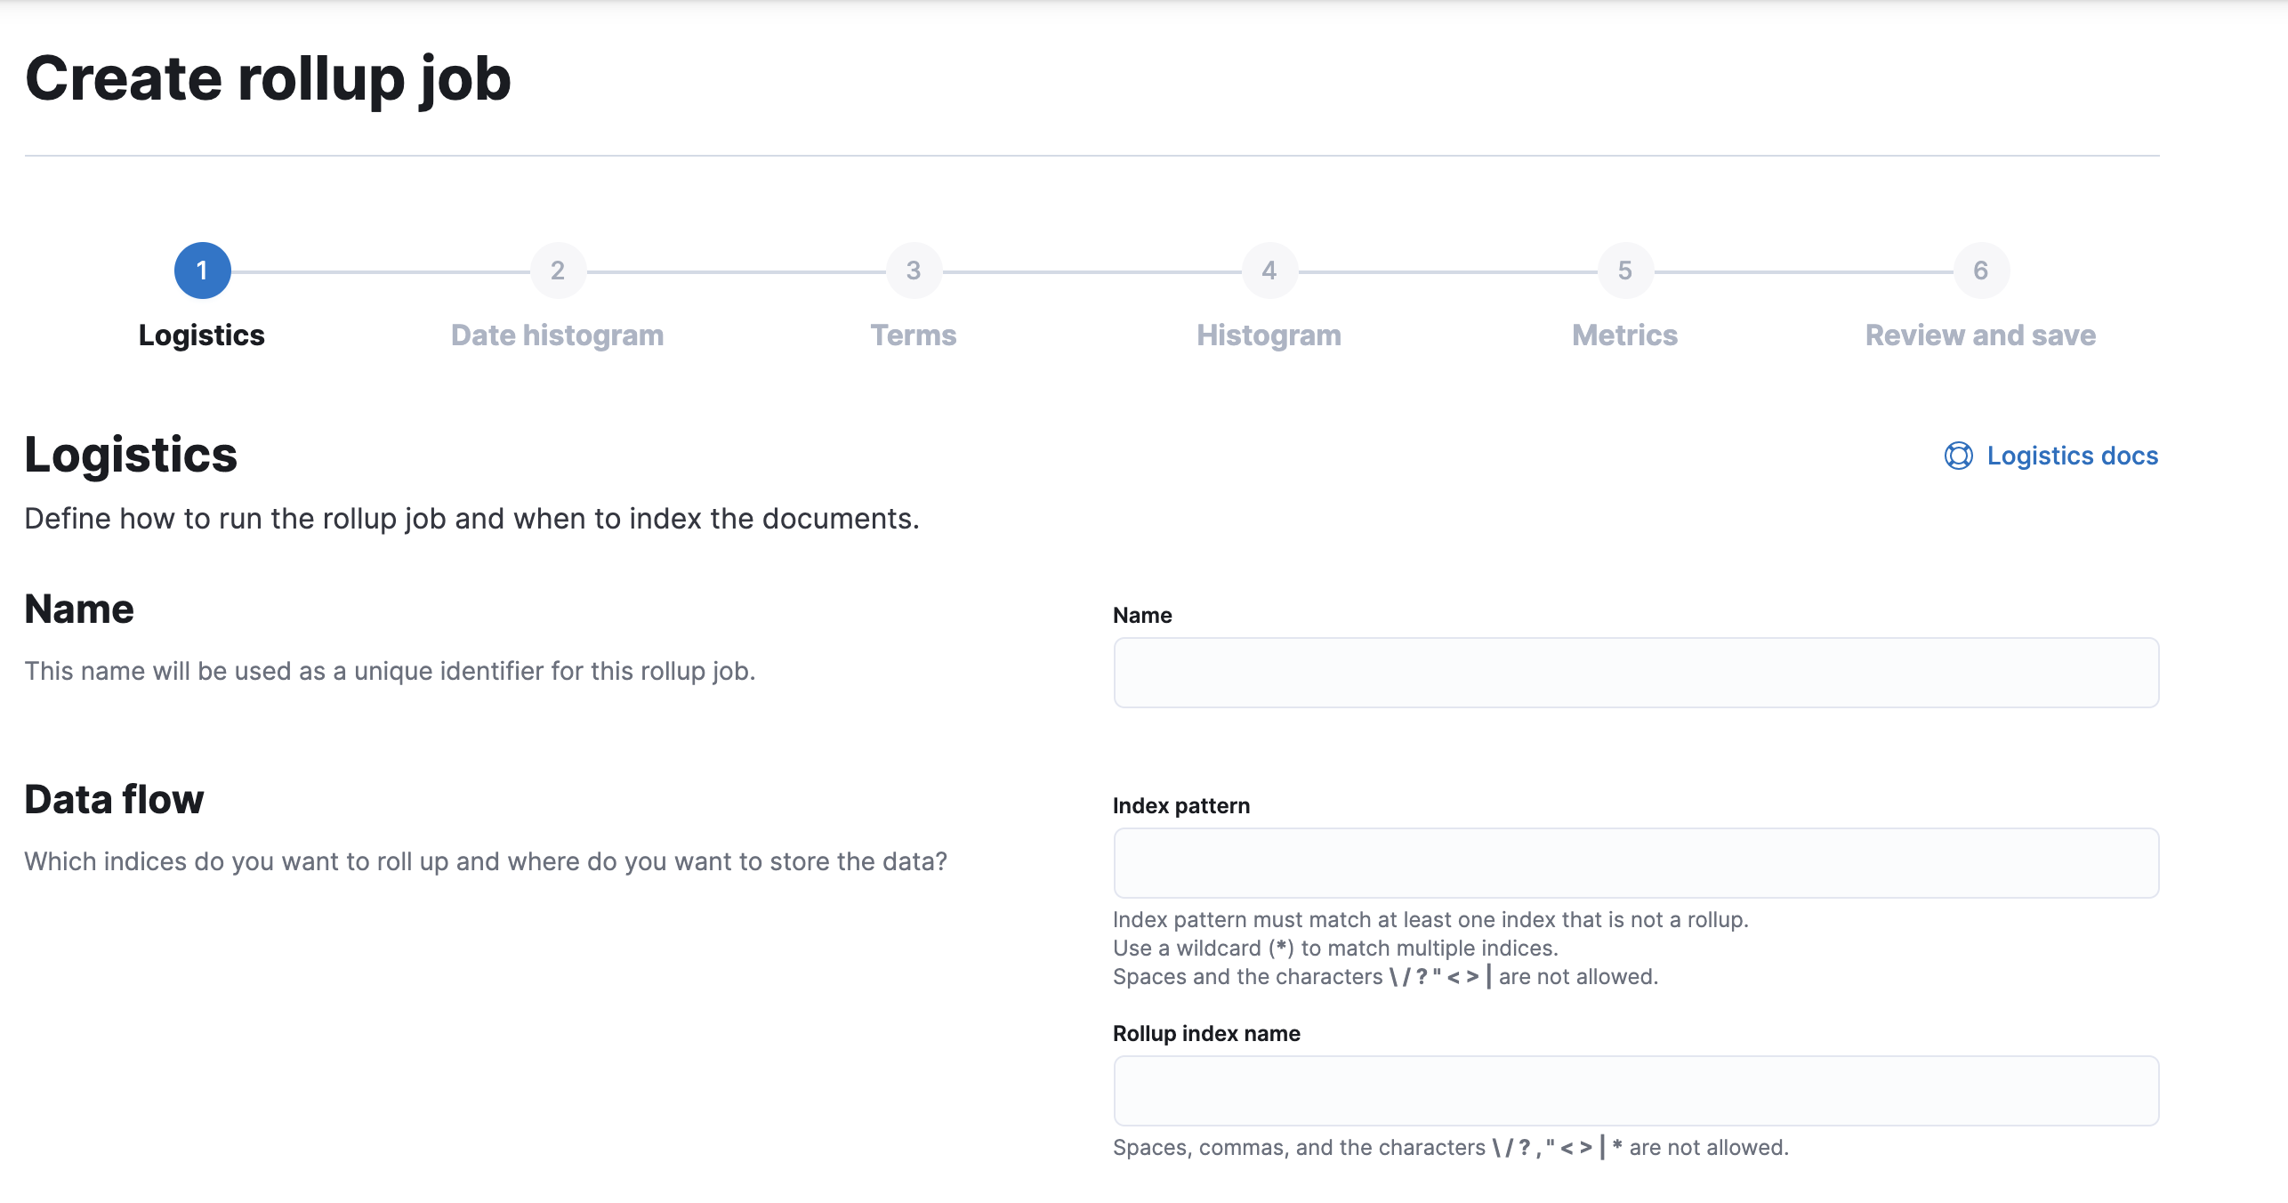
Task: Click the step 1 circle icon
Action: [x=202, y=270]
